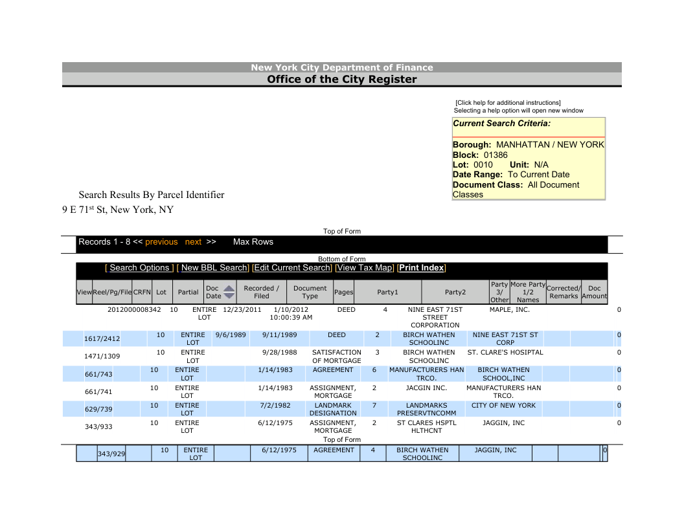Image resolution: width=684 pixels, height=528 pixels.
Task: Go to previous records page
Action: [161, 242]
